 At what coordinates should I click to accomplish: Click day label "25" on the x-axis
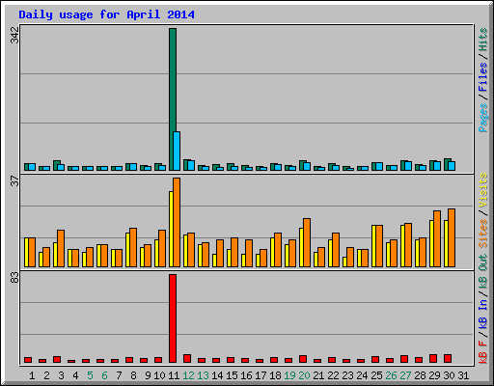point(376,375)
